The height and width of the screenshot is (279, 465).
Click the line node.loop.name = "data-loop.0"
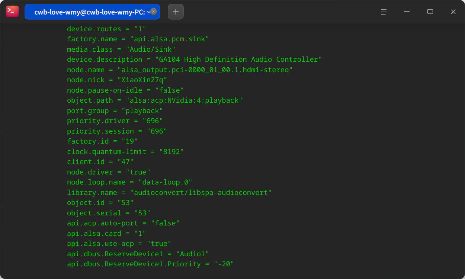click(x=129, y=182)
